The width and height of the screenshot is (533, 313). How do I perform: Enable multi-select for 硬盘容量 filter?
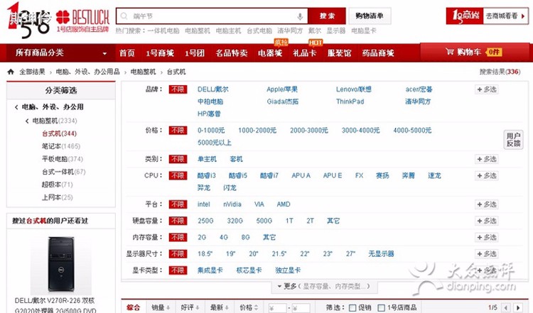click(x=486, y=221)
